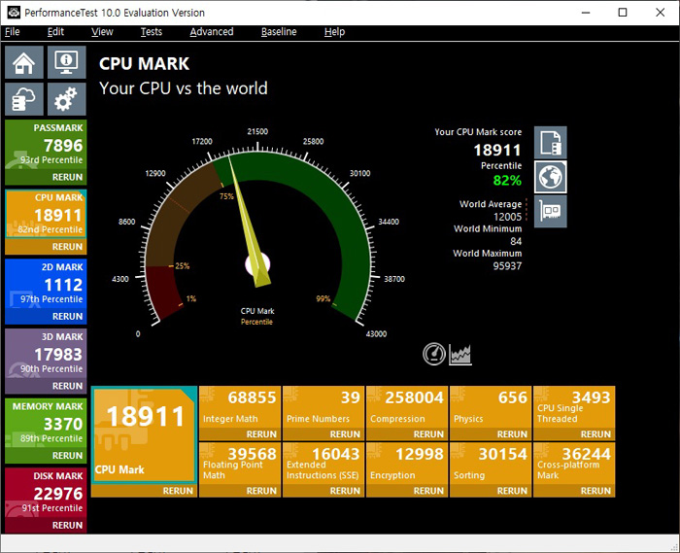The image size is (680, 553).
Task: Click the green 82% percentile value
Action: [507, 180]
